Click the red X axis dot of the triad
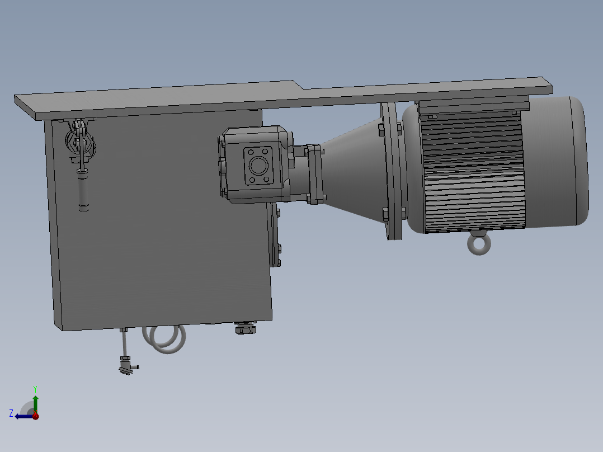Viewport: 603px width, 452px height. (x=36, y=416)
